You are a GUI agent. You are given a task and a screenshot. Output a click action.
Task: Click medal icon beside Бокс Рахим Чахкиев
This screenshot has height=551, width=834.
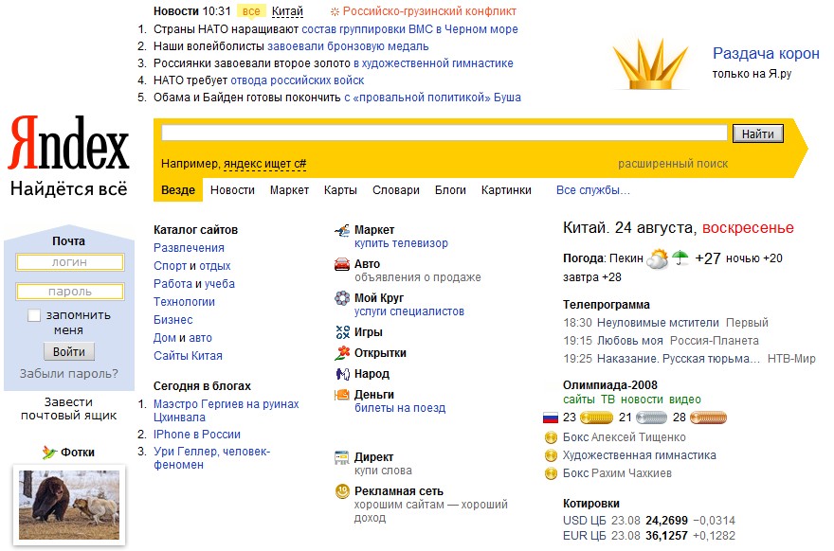[551, 473]
